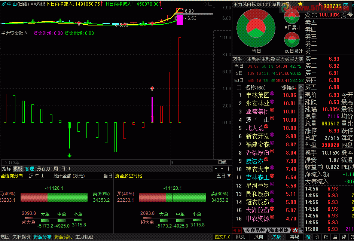Image resolution: width=354 pixels, height=241 pixels.
Task: Click the stock 吉林森工 in the list
Action: (x=257, y=177)
